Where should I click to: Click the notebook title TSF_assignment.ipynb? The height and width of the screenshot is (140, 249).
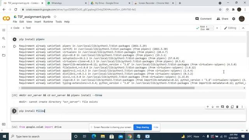[34, 17]
